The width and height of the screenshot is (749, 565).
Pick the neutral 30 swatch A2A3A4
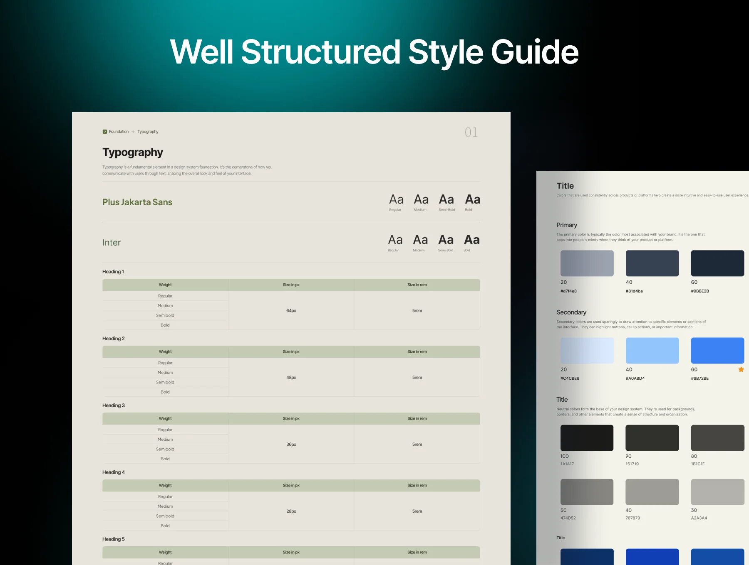click(x=718, y=492)
